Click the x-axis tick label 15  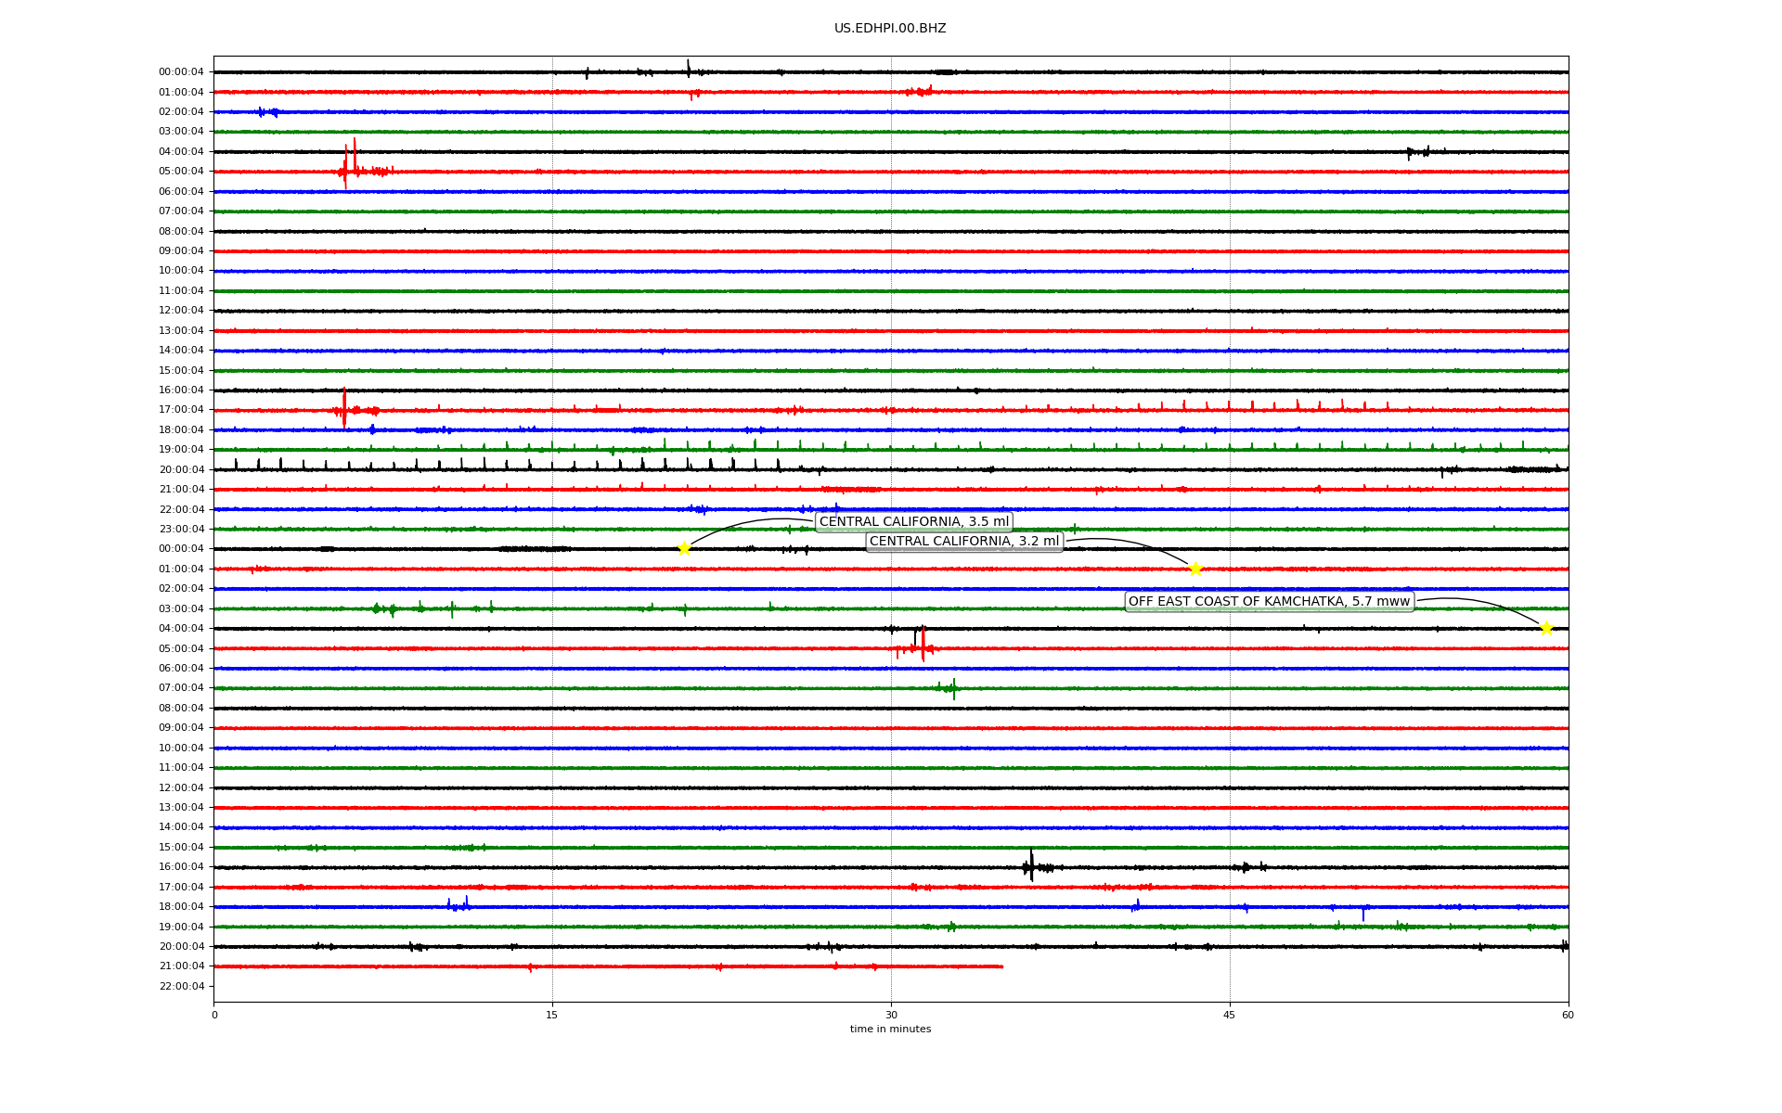point(552,1015)
